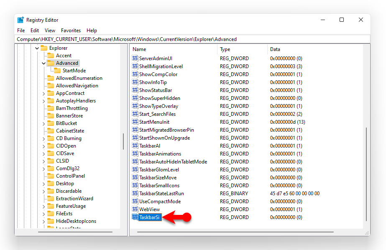Click the BannerStore folder icon
Screen dimensions: 386x250
[x=51, y=116]
